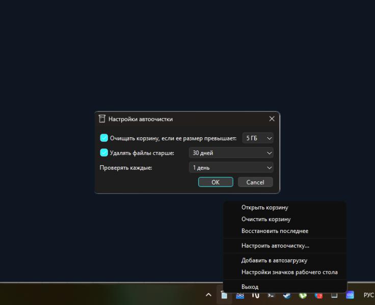The image size is (375, 305).
Task: Click the recycle bin icon in dialog title
Action: [102, 118]
